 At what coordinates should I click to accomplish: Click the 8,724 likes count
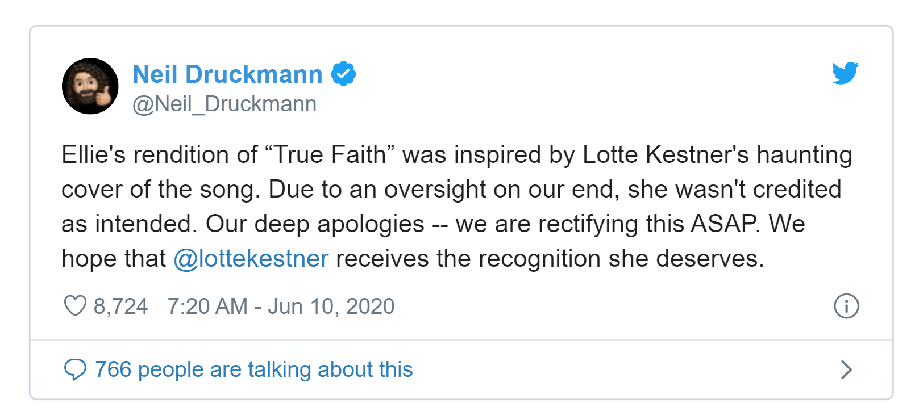[120, 306]
